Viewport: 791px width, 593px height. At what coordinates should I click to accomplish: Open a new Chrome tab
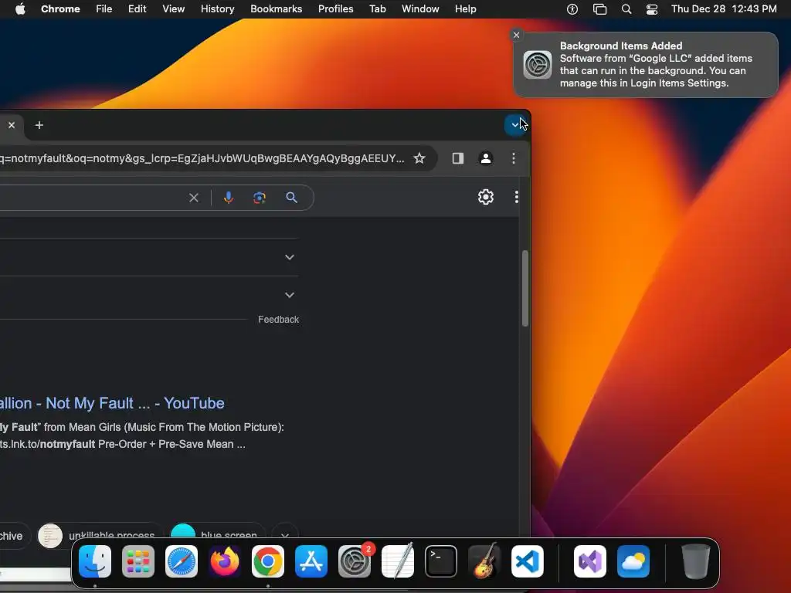point(39,125)
